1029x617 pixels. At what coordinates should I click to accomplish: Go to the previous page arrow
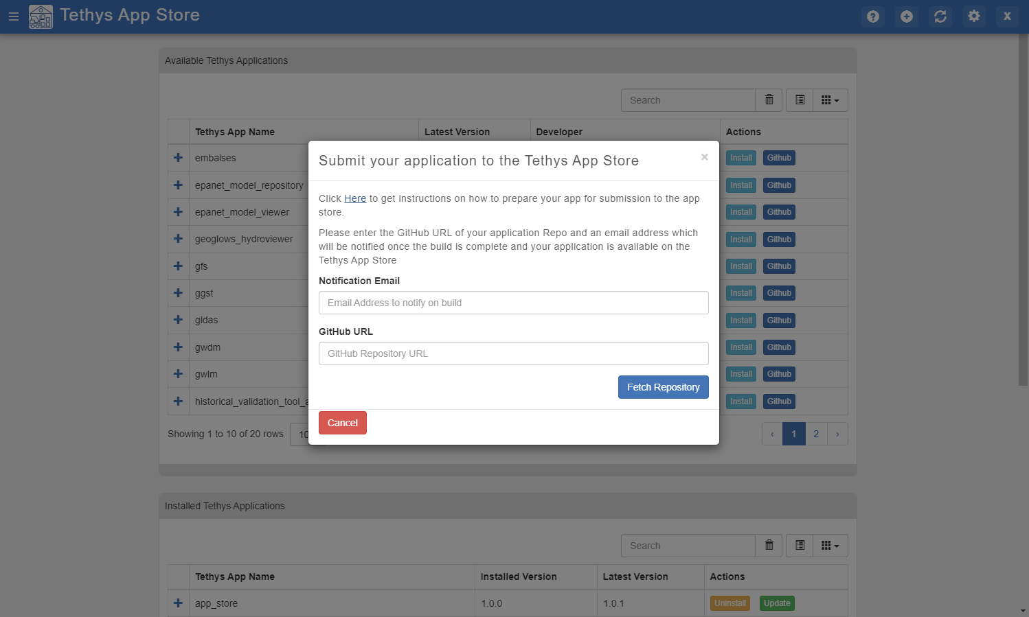click(772, 434)
